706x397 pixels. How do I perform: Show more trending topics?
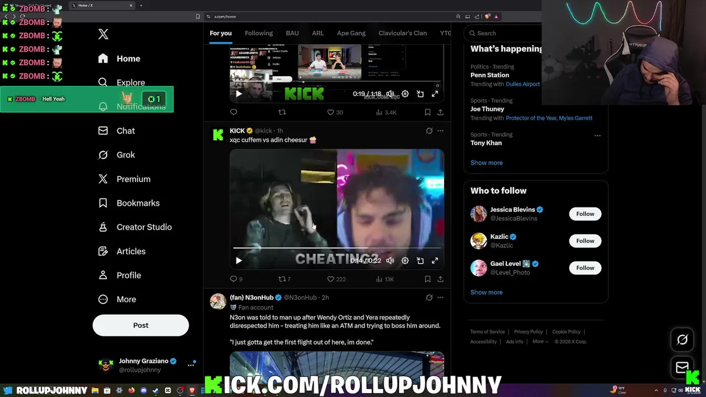[x=486, y=163]
